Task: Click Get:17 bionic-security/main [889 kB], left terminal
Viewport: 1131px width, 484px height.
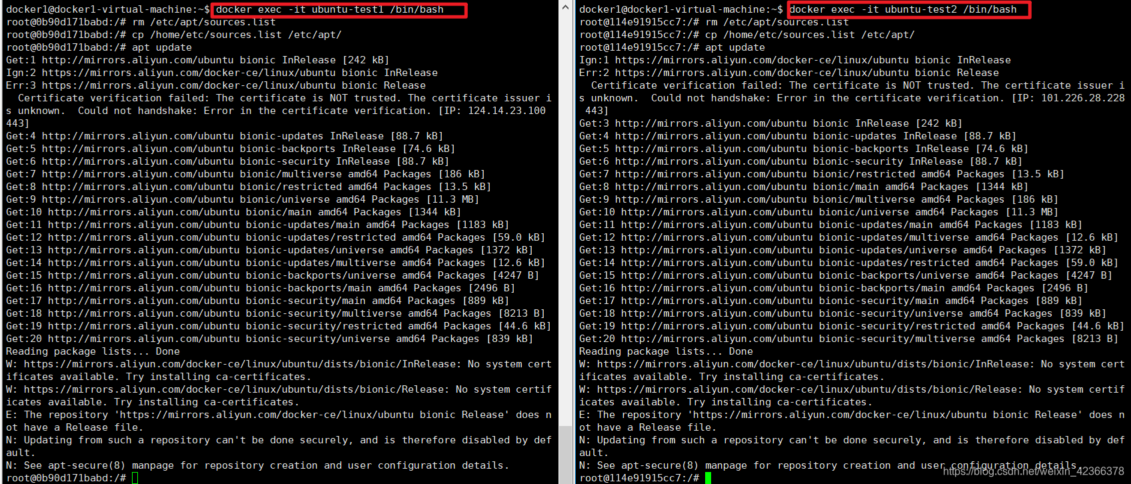Action: pyautogui.click(x=258, y=301)
